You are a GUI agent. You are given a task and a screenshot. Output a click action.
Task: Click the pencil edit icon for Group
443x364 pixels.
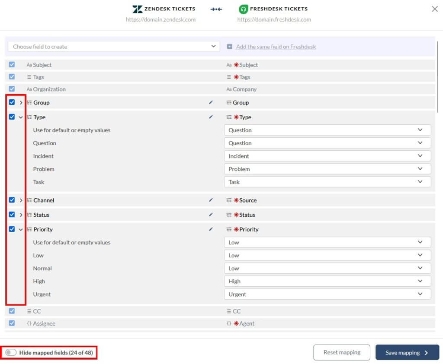point(211,102)
